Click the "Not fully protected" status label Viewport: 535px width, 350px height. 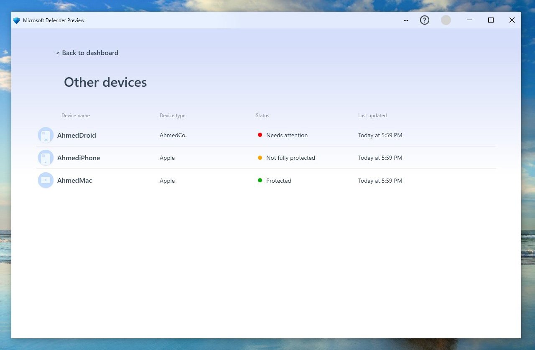click(x=290, y=158)
